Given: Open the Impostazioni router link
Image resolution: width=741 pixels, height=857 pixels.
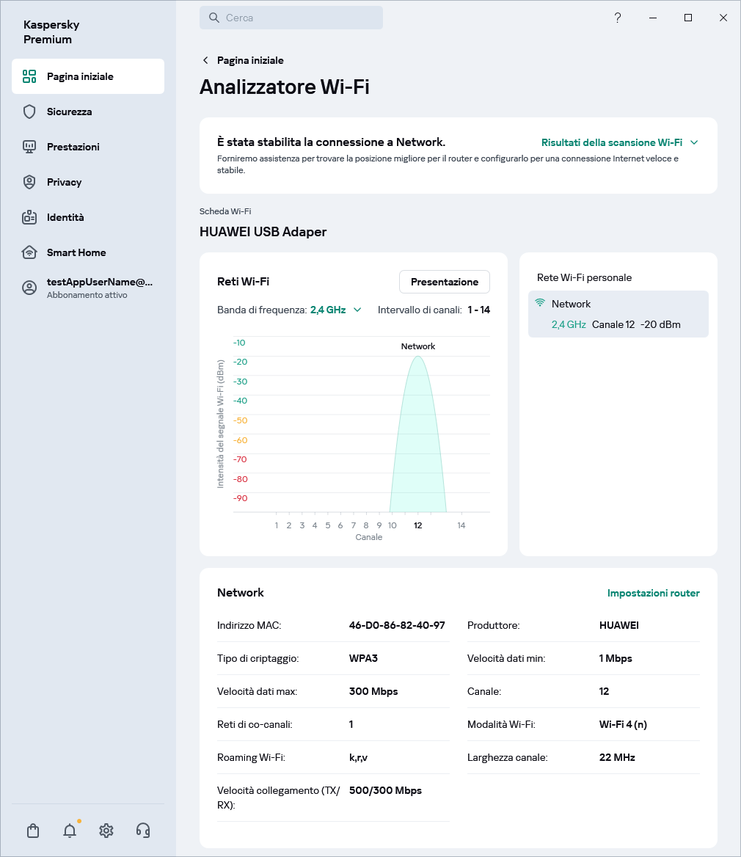Looking at the screenshot, I should pyautogui.click(x=653, y=593).
